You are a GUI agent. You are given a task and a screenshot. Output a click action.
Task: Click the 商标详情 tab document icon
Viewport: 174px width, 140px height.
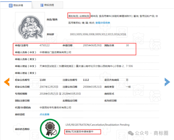click(11, 5)
